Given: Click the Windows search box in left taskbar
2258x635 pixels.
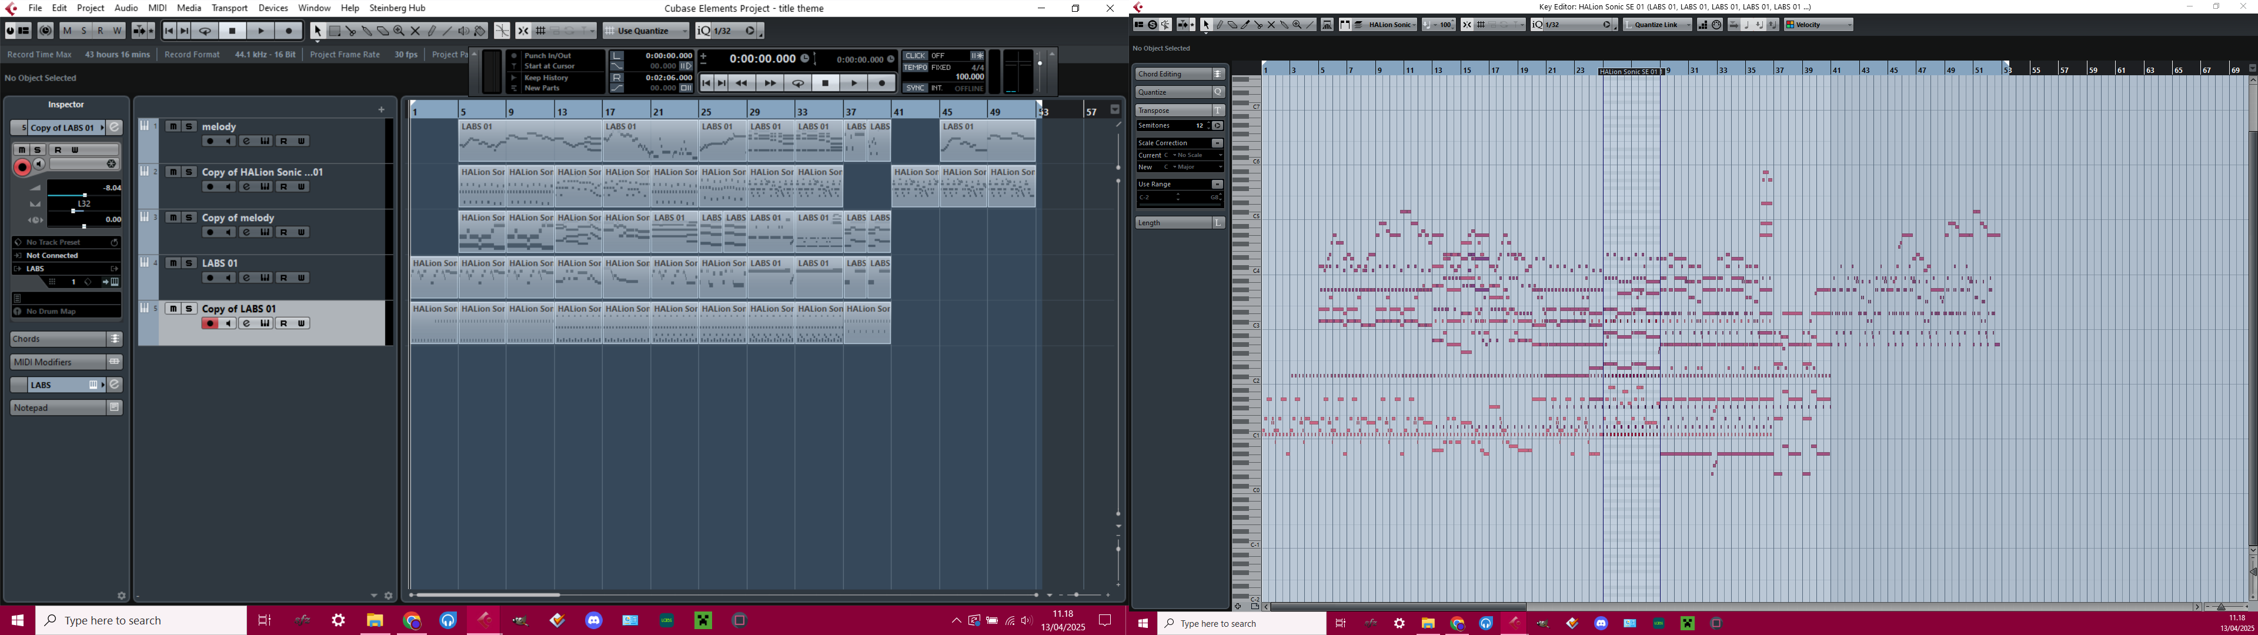Looking at the screenshot, I should [x=141, y=620].
